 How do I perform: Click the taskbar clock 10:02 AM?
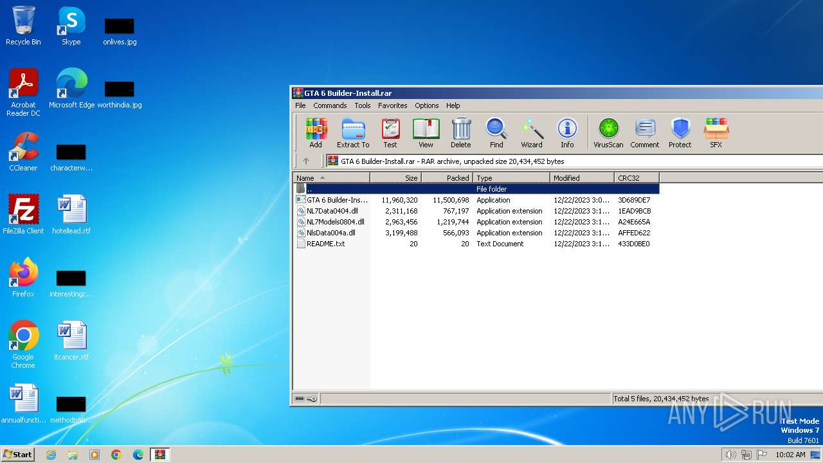tap(790, 455)
